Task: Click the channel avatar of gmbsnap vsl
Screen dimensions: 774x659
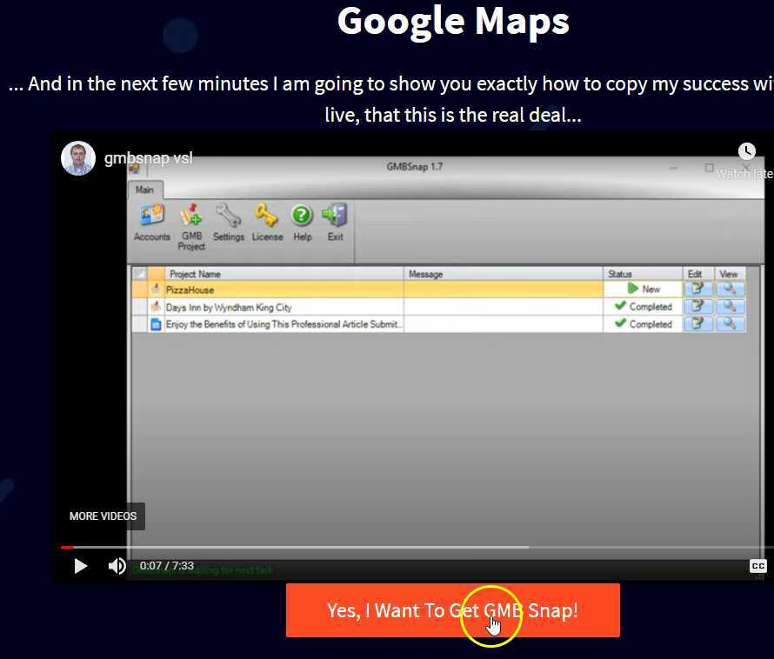Action: tap(78, 158)
